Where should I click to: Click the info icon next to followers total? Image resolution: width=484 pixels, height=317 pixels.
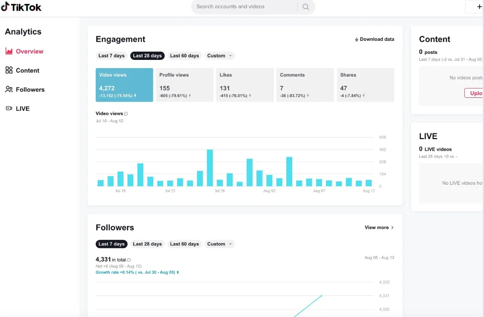(x=129, y=260)
